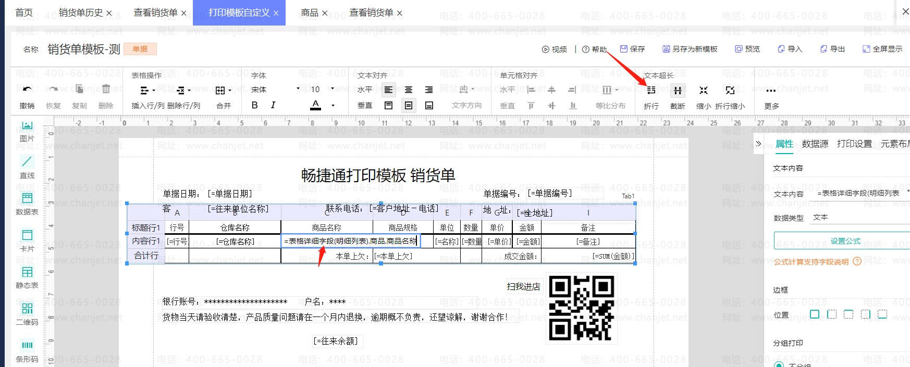The height and width of the screenshot is (367, 910).
Task: Click the 折行 text wrap icon
Action: (651, 91)
